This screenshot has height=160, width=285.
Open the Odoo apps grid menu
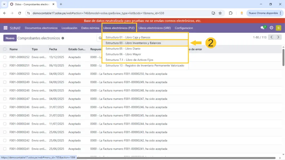pos(5,28)
